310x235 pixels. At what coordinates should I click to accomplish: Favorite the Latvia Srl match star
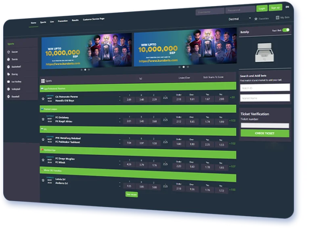[43, 180]
